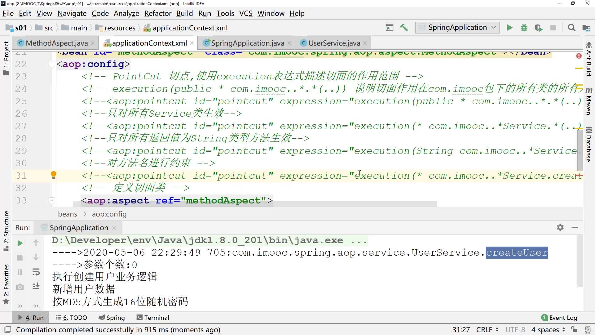This screenshot has width=595, height=335.
Task: Toggle scroll to end in console
Action: pos(36,286)
